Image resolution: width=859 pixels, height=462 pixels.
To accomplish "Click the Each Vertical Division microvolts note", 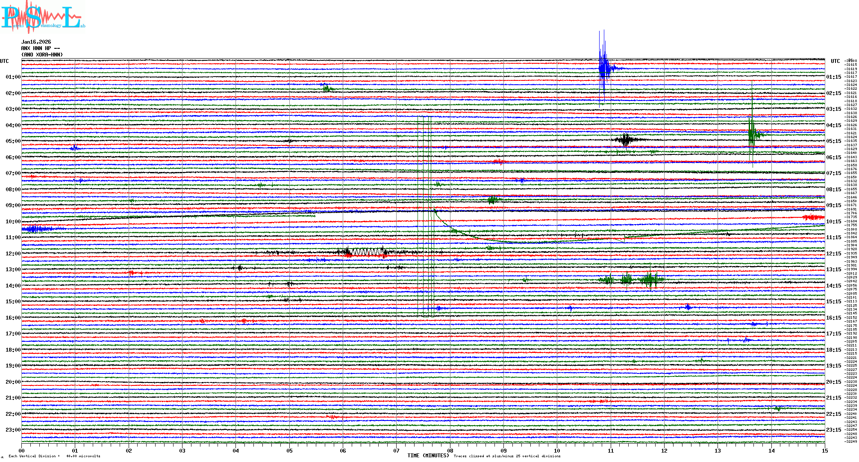I will 54,456.
